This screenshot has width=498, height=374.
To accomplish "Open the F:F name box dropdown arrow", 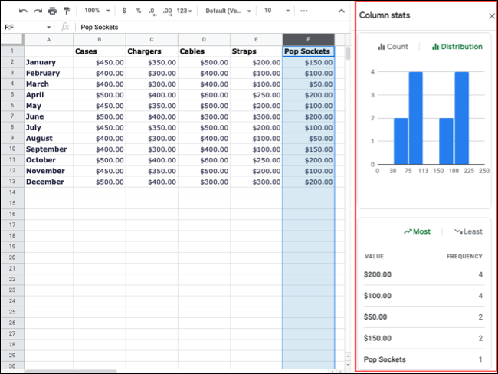I will click(48, 28).
